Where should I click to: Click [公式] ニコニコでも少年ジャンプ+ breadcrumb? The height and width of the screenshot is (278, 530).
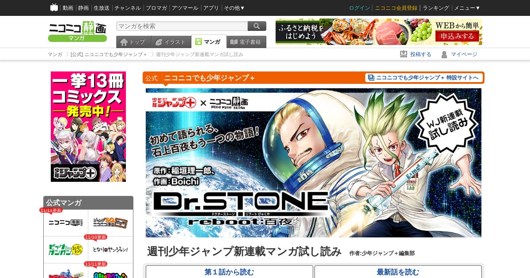click(x=109, y=54)
